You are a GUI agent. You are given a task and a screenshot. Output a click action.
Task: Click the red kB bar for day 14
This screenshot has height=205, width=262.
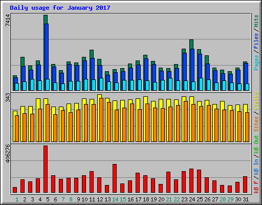(x=115, y=178)
